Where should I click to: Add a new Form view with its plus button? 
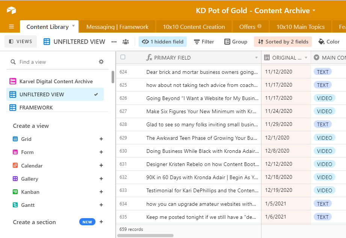click(x=101, y=152)
